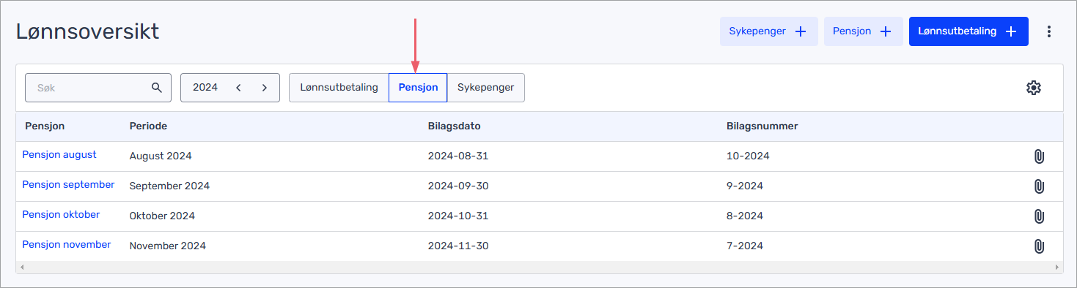Add new Pensjon entry button
The height and width of the screenshot is (288, 1077).
pos(863,31)
